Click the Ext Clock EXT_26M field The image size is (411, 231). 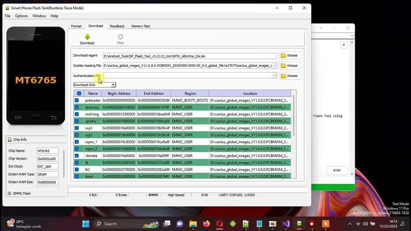point(48,167)
